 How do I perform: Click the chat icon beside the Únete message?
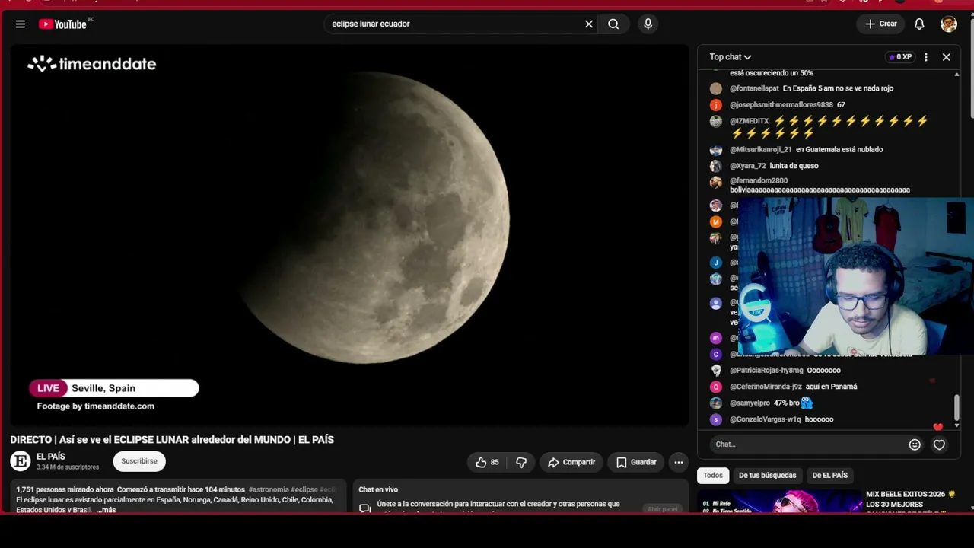(365, 508)
